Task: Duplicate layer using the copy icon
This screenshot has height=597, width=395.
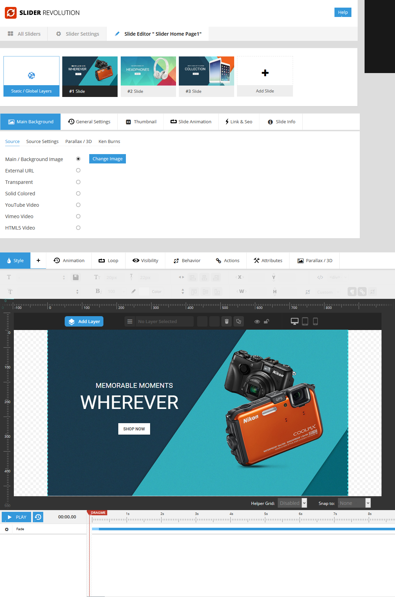Action: tap(239, 321)
